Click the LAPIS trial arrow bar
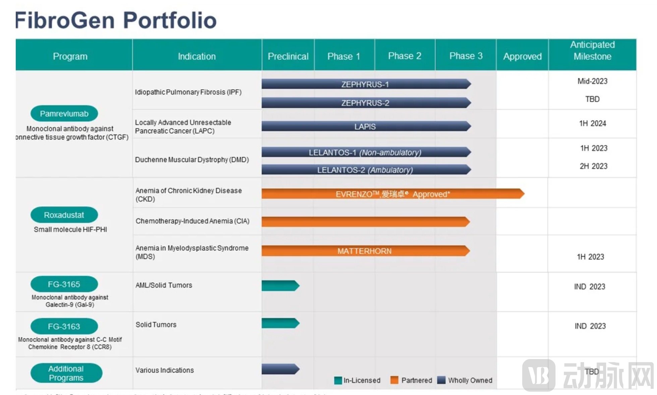 tap(365, 127)
